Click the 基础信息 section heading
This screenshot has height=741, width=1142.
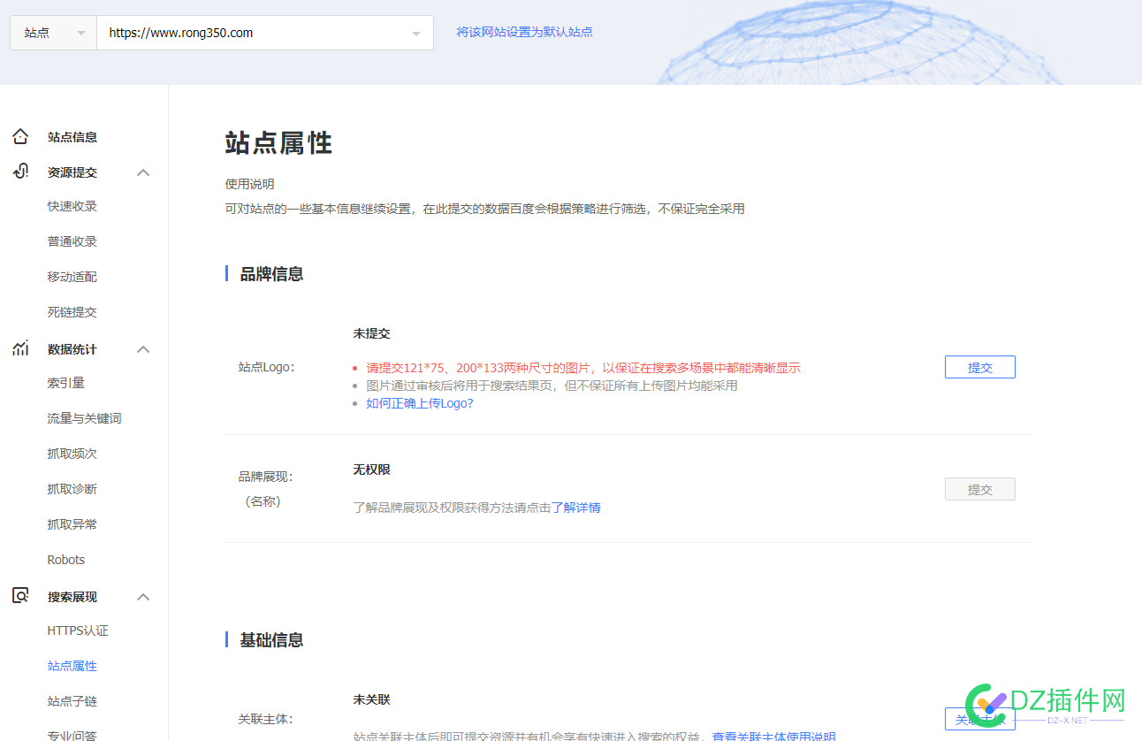pyautogui.click(x=271, y=639)
